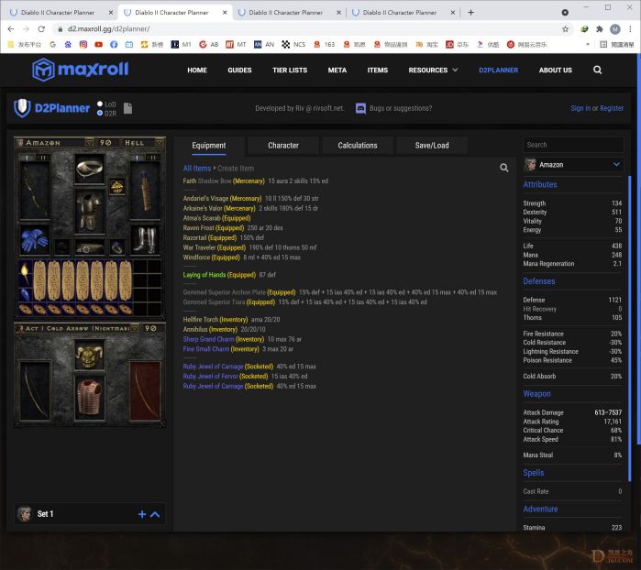Click Create Item link
This screenshot has height=570, width=641.
click(x=236, y=168)
